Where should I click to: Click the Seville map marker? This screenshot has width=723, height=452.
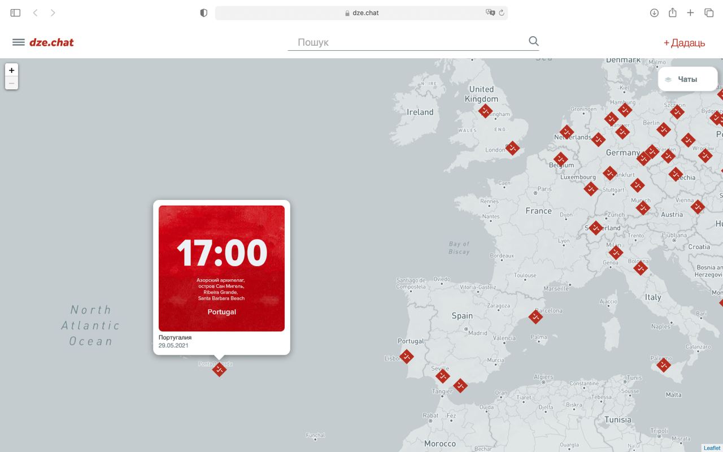click(443, 375)
